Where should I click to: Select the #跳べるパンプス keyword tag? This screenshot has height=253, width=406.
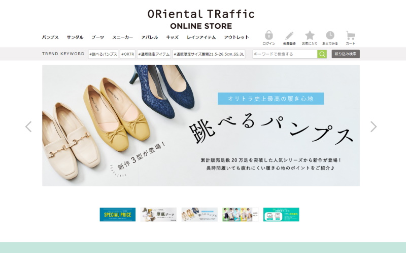[103, 54]
